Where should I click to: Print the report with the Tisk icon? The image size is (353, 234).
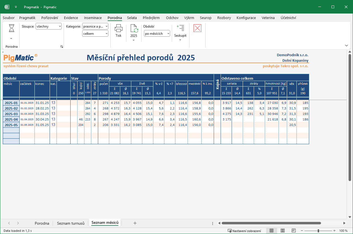click(x=119, y=28)
